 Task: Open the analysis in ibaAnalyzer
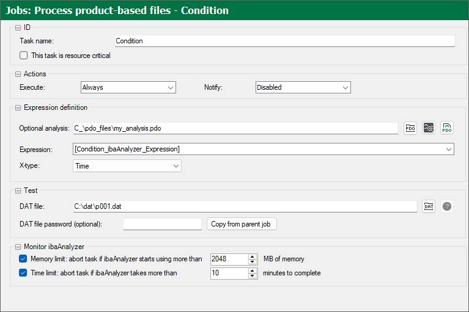429,128
